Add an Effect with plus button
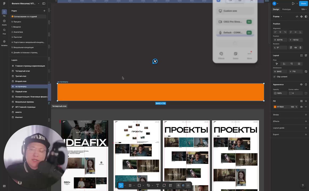Screen dimensions: 309x191 point(306,121)
